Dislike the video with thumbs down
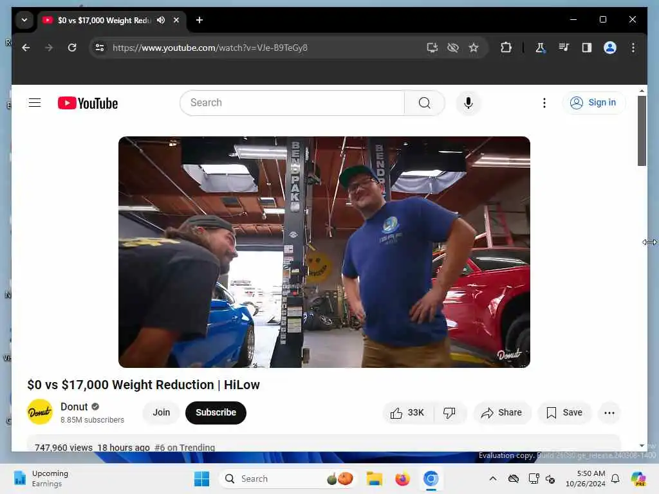The image size is (659, 494). coord(450,412)
